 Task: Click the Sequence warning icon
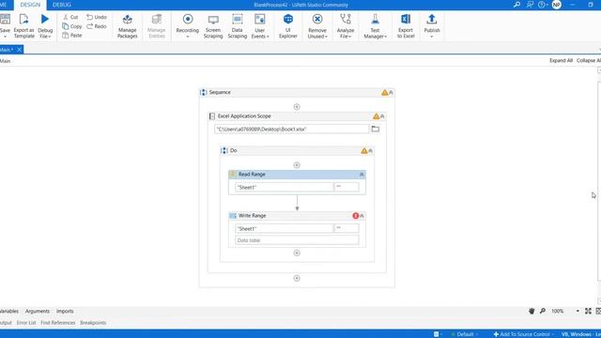(x=384, y=92)
